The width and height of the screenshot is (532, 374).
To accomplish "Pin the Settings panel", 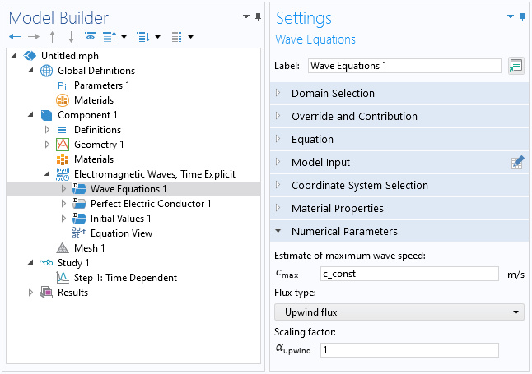I will 522,17.
